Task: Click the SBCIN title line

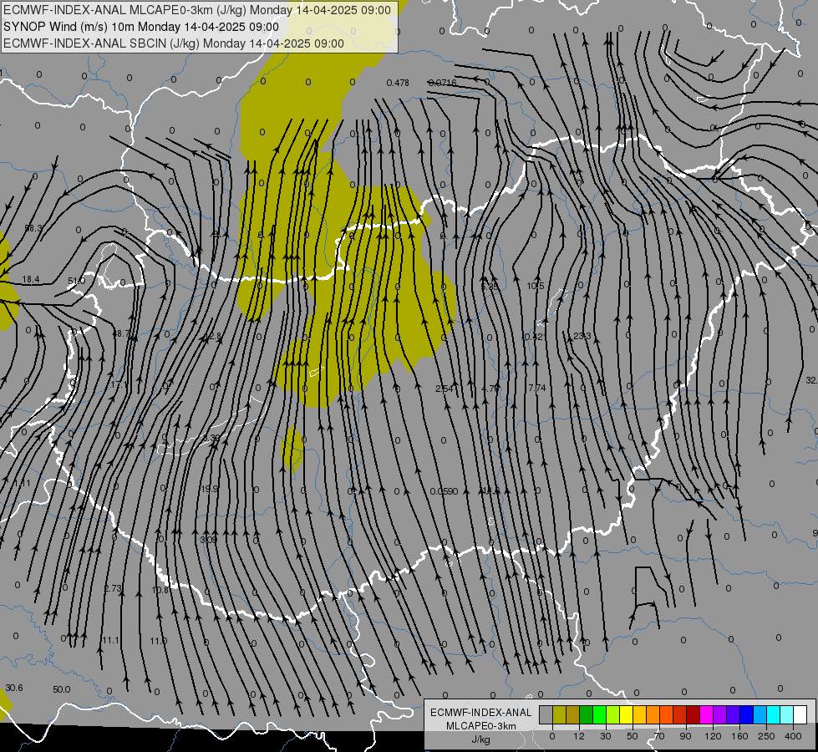Action: coord(173,43)
